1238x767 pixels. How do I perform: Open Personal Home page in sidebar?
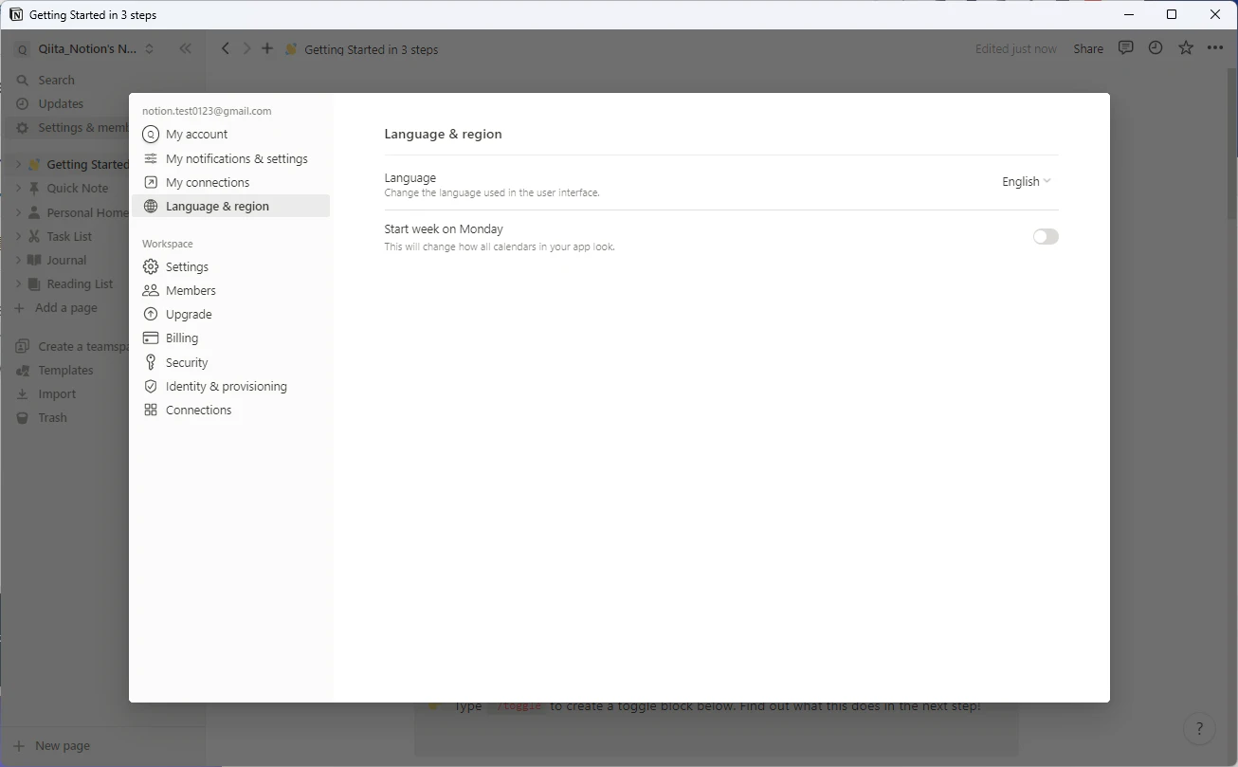pyautogui.click(x=87, y=212)
